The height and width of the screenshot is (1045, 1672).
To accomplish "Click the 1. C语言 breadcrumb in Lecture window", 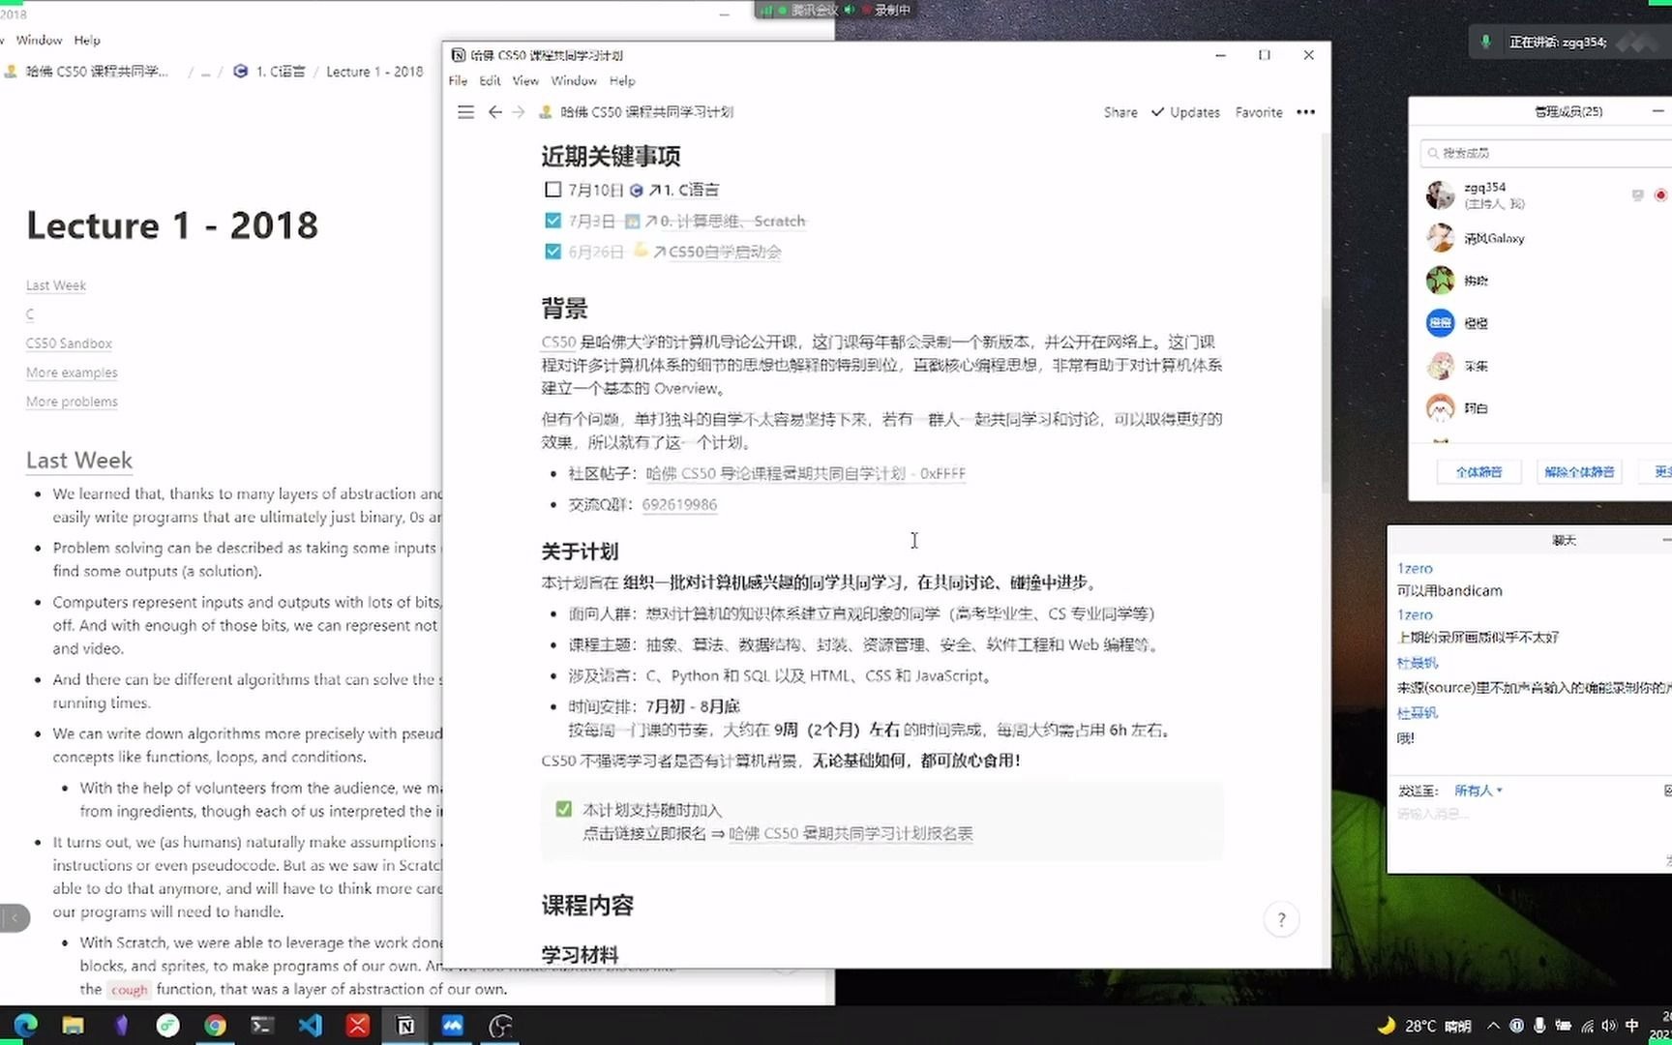I will tap(271, 72).
